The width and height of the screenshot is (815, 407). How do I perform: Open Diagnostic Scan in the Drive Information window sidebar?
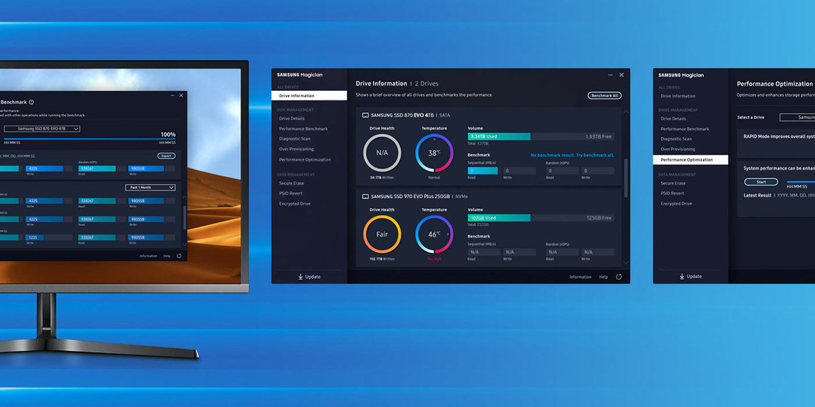tap(295, 139)
